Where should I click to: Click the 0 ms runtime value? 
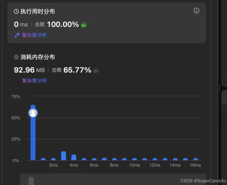21,24
